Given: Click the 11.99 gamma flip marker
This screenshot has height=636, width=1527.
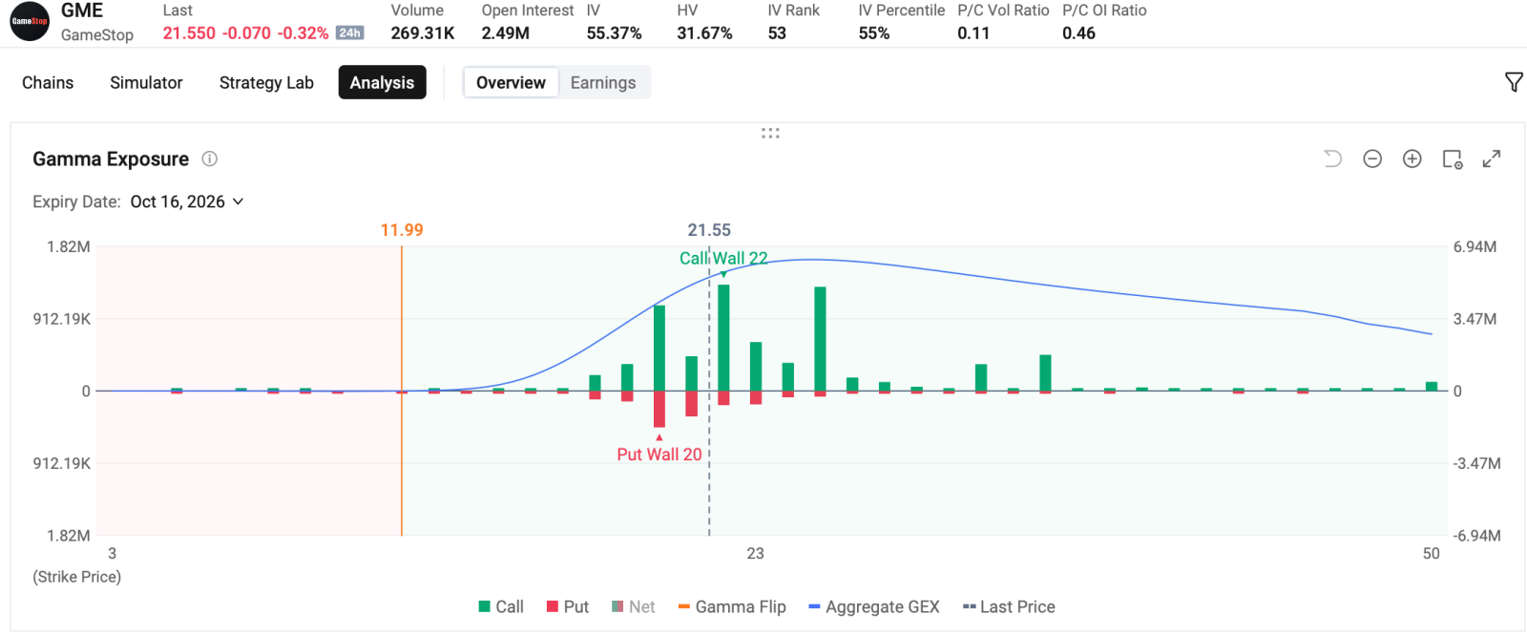Looking at the screenshot, I should (402, 230).
